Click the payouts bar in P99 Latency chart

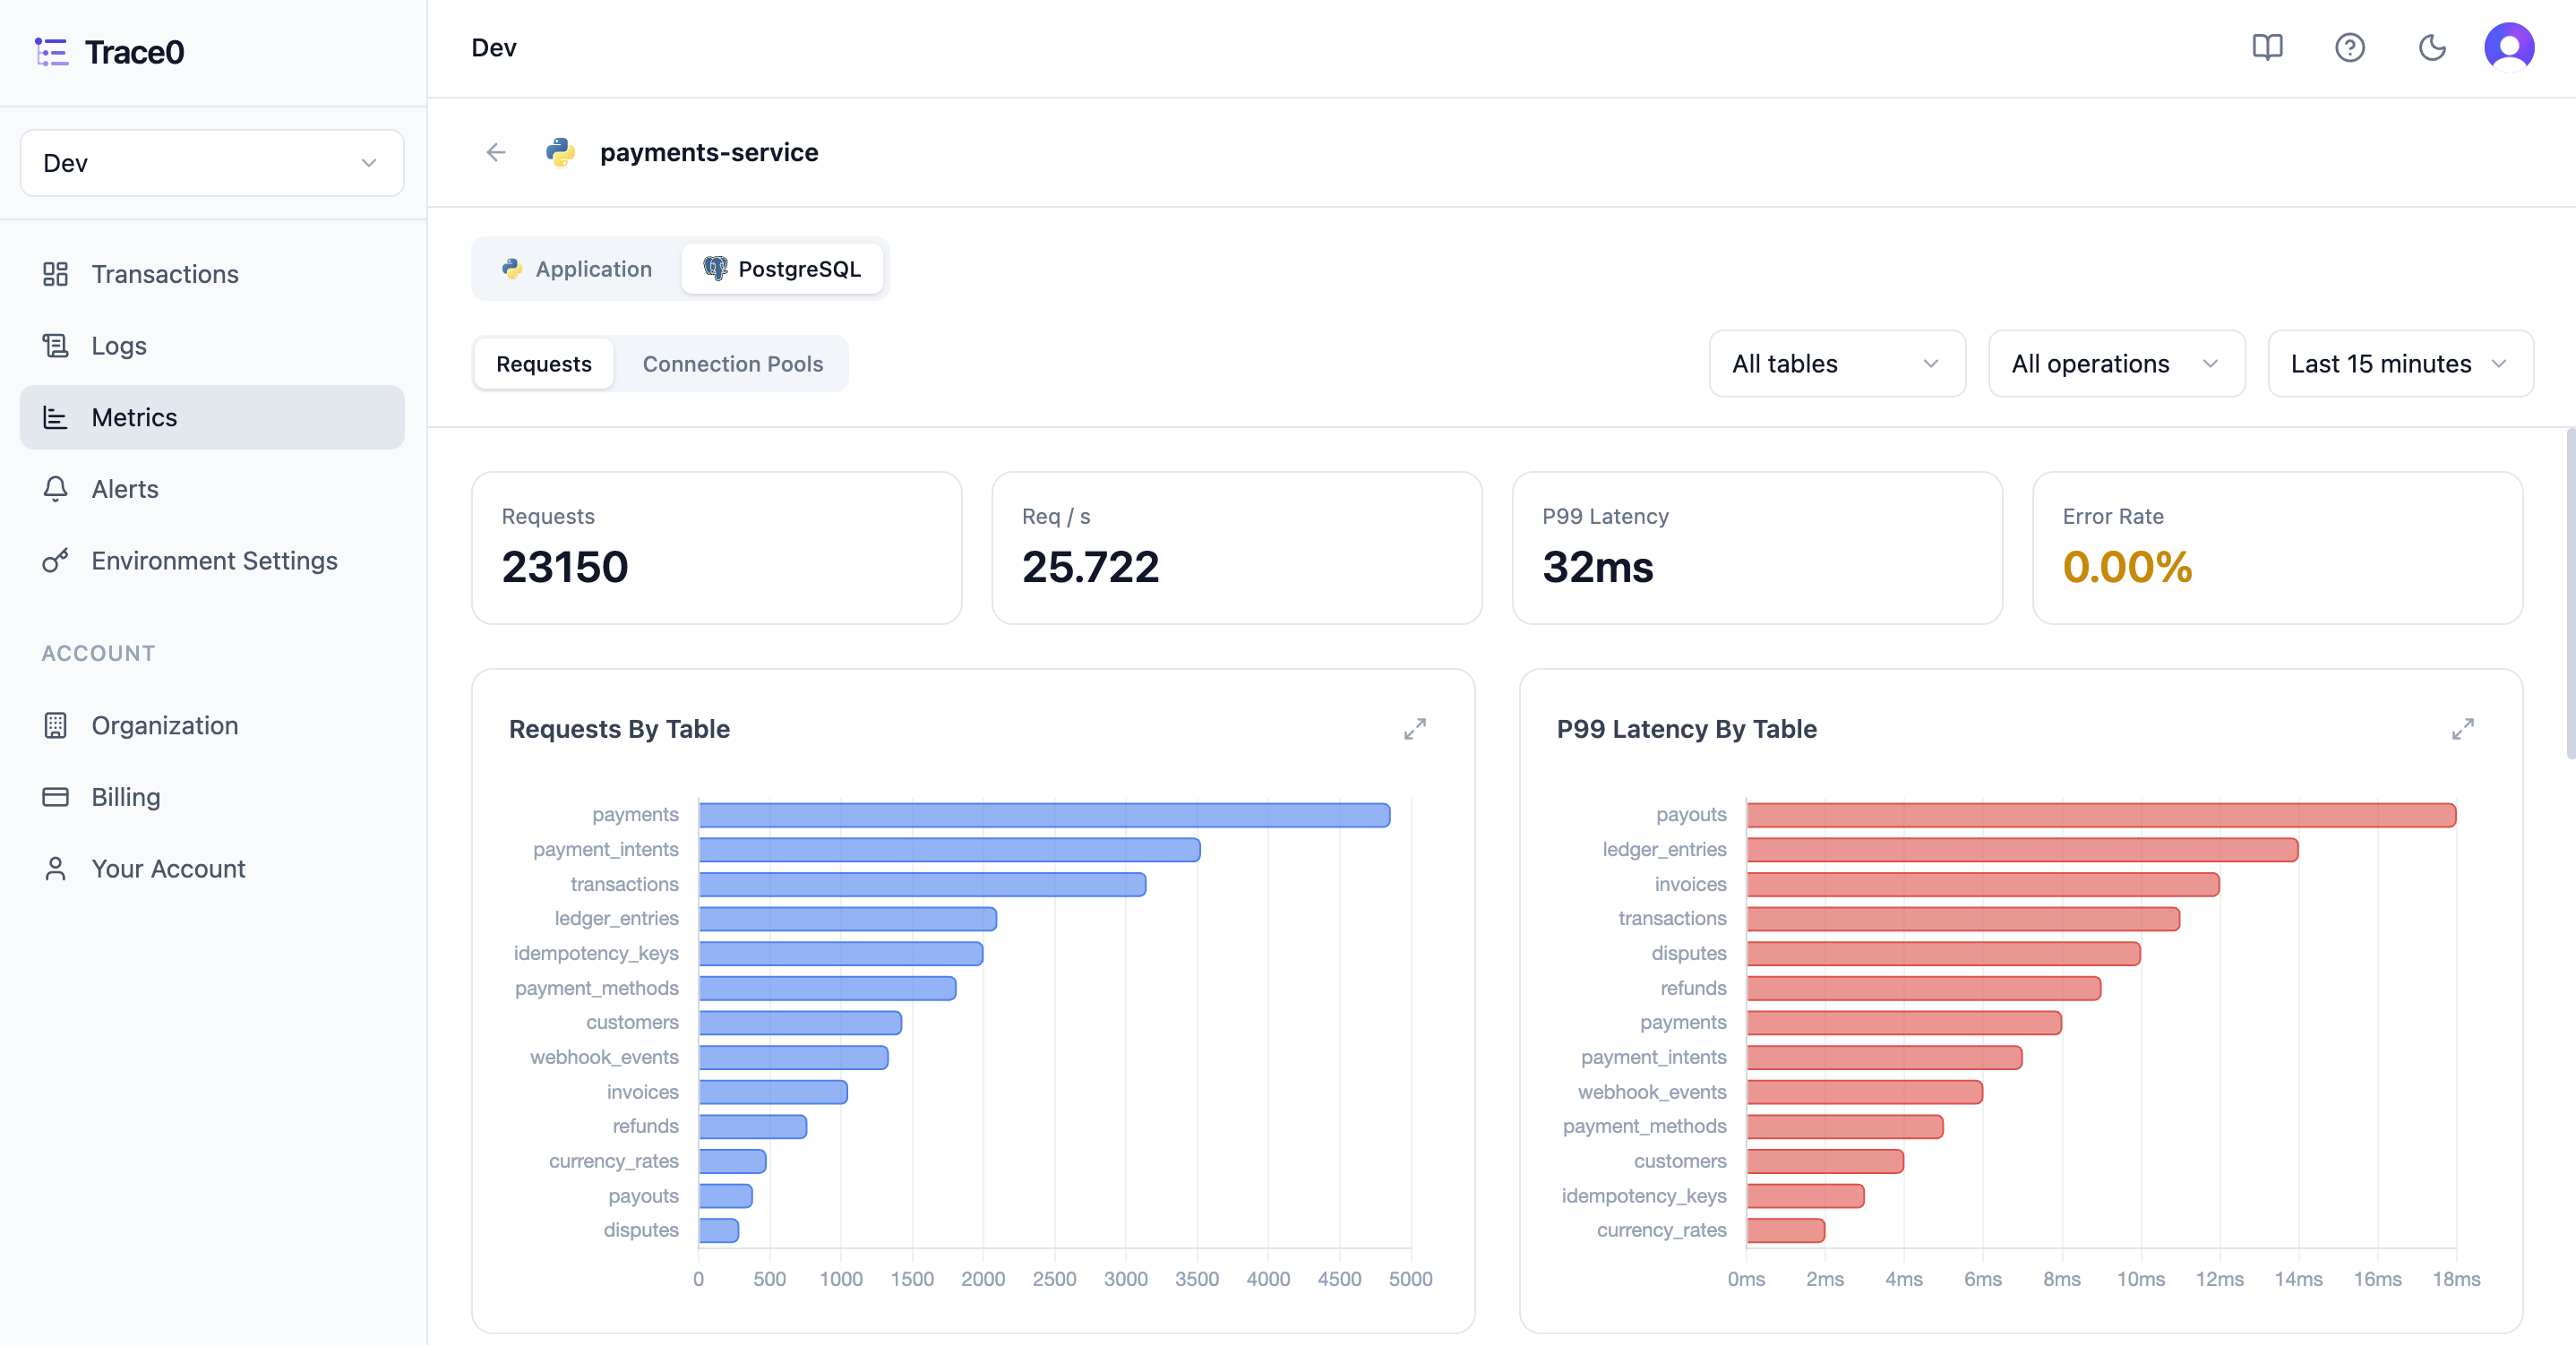click(2101, 815)
